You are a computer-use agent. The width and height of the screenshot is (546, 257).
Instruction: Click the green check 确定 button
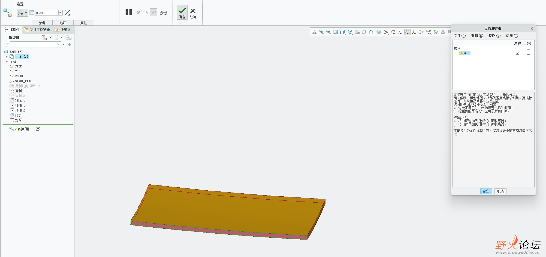[182, 12]
